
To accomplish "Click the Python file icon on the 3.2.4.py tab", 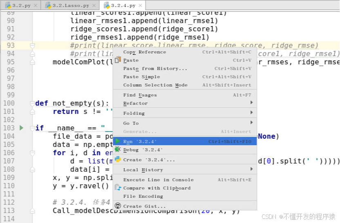I will point(107,5).
